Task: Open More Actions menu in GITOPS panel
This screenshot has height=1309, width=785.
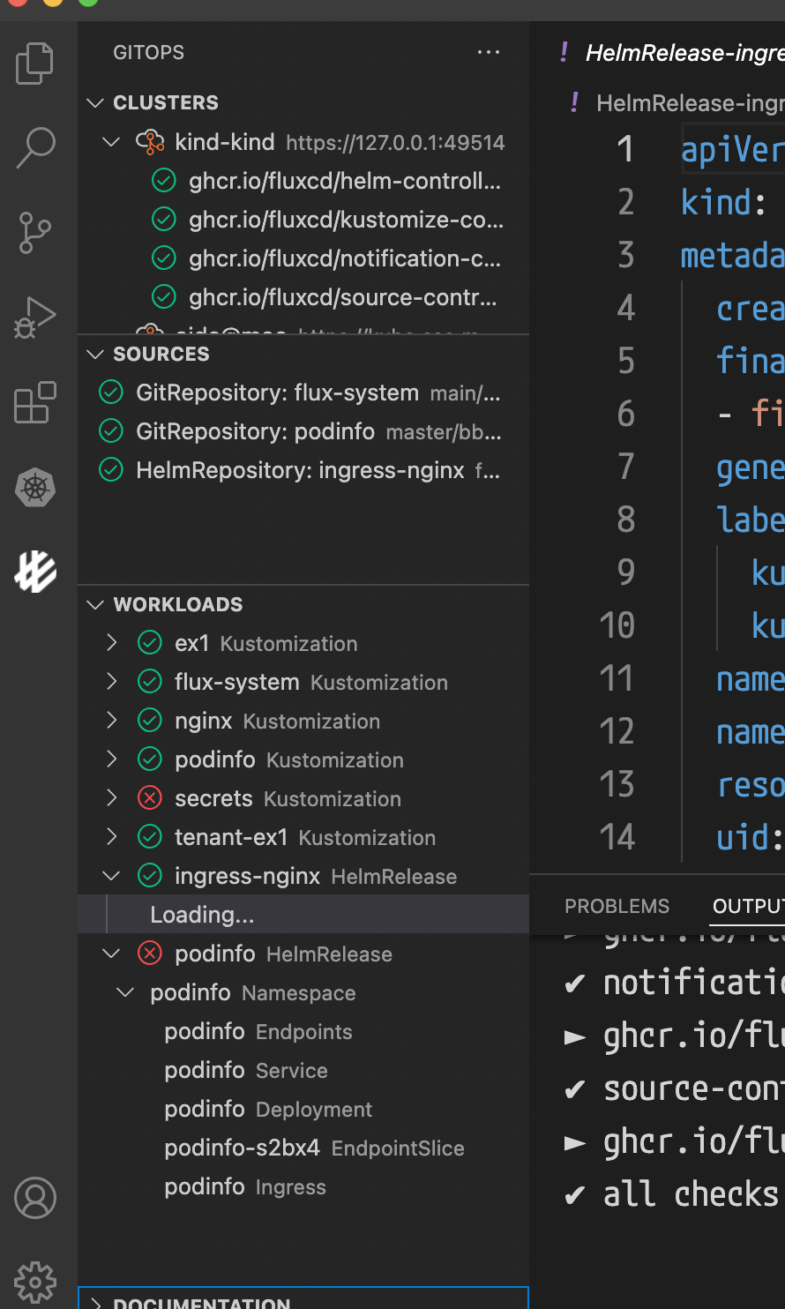Action: click(489, 52)
